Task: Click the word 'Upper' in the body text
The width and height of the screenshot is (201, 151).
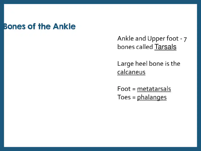Action: [156, 39]
